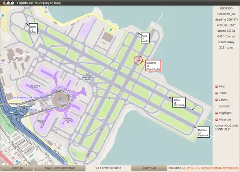
Task: Open the OpenStreetMap contributors link
Action: [220, 168]
